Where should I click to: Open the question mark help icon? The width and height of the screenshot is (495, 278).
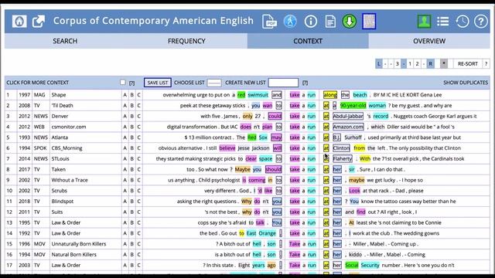coord(481,22)
